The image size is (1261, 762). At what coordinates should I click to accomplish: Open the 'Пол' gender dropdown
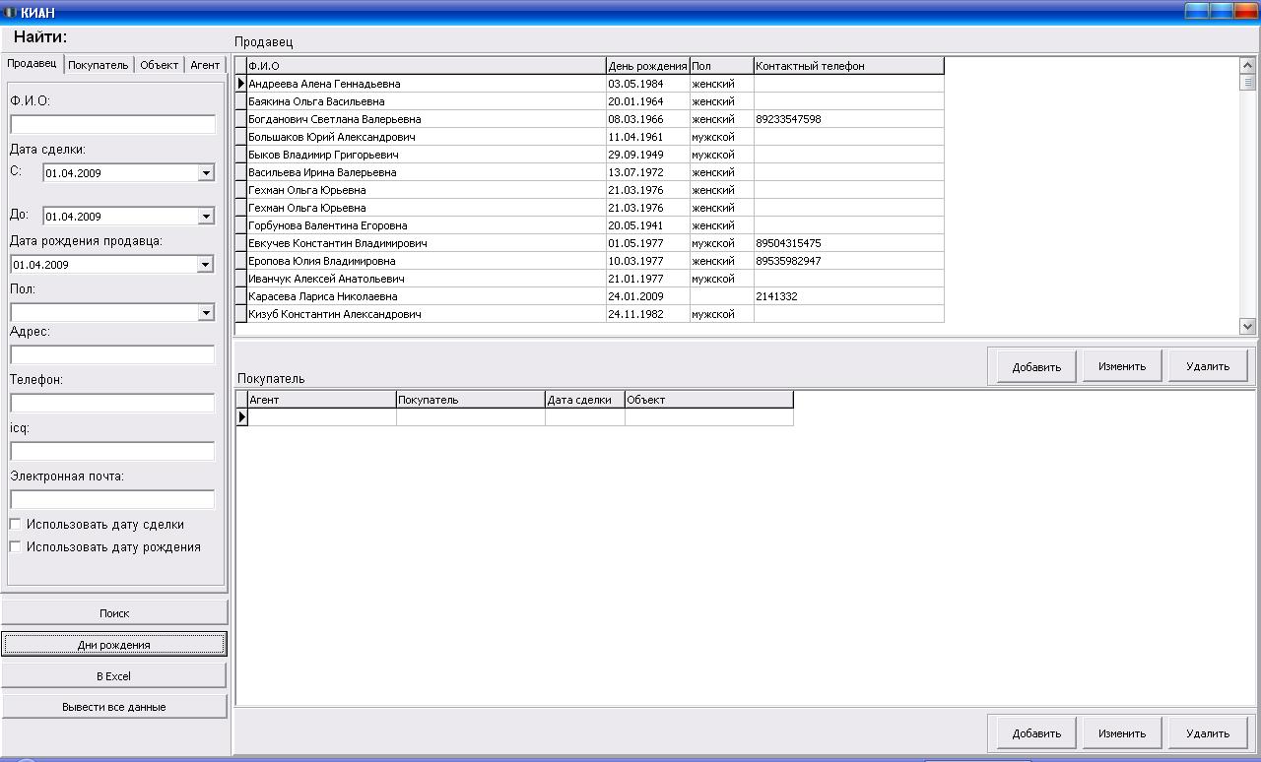pos(206,313)
